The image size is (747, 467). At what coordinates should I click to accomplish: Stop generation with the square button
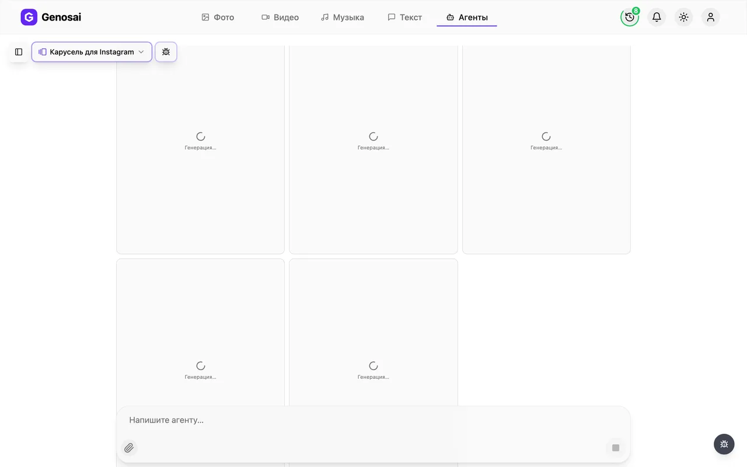coord(616,448)
